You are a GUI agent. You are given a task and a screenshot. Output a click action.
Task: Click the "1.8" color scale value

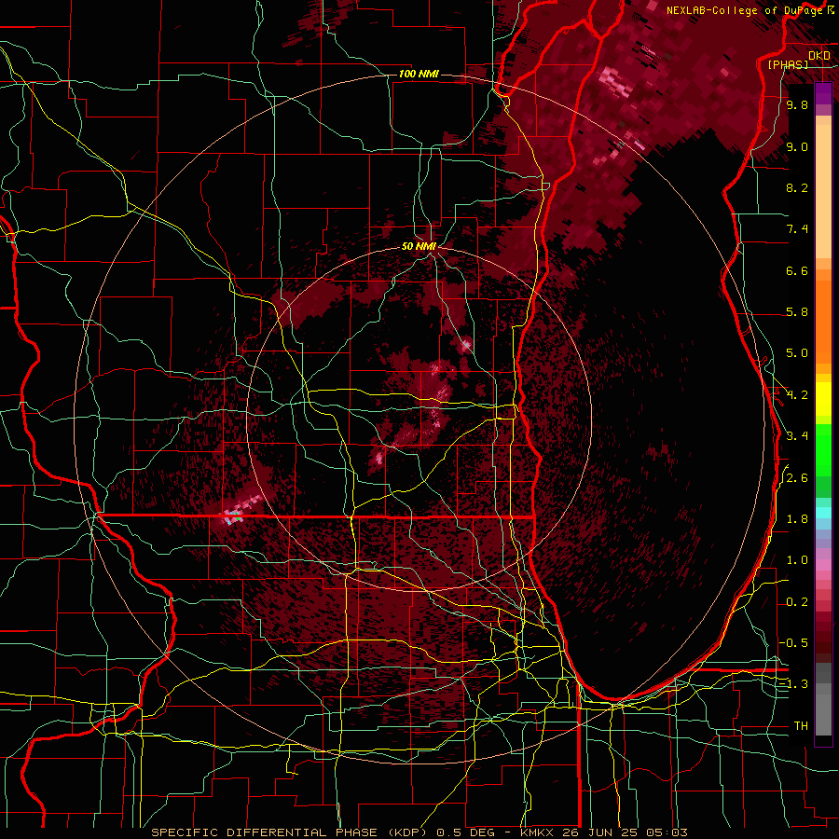(797, 519)
